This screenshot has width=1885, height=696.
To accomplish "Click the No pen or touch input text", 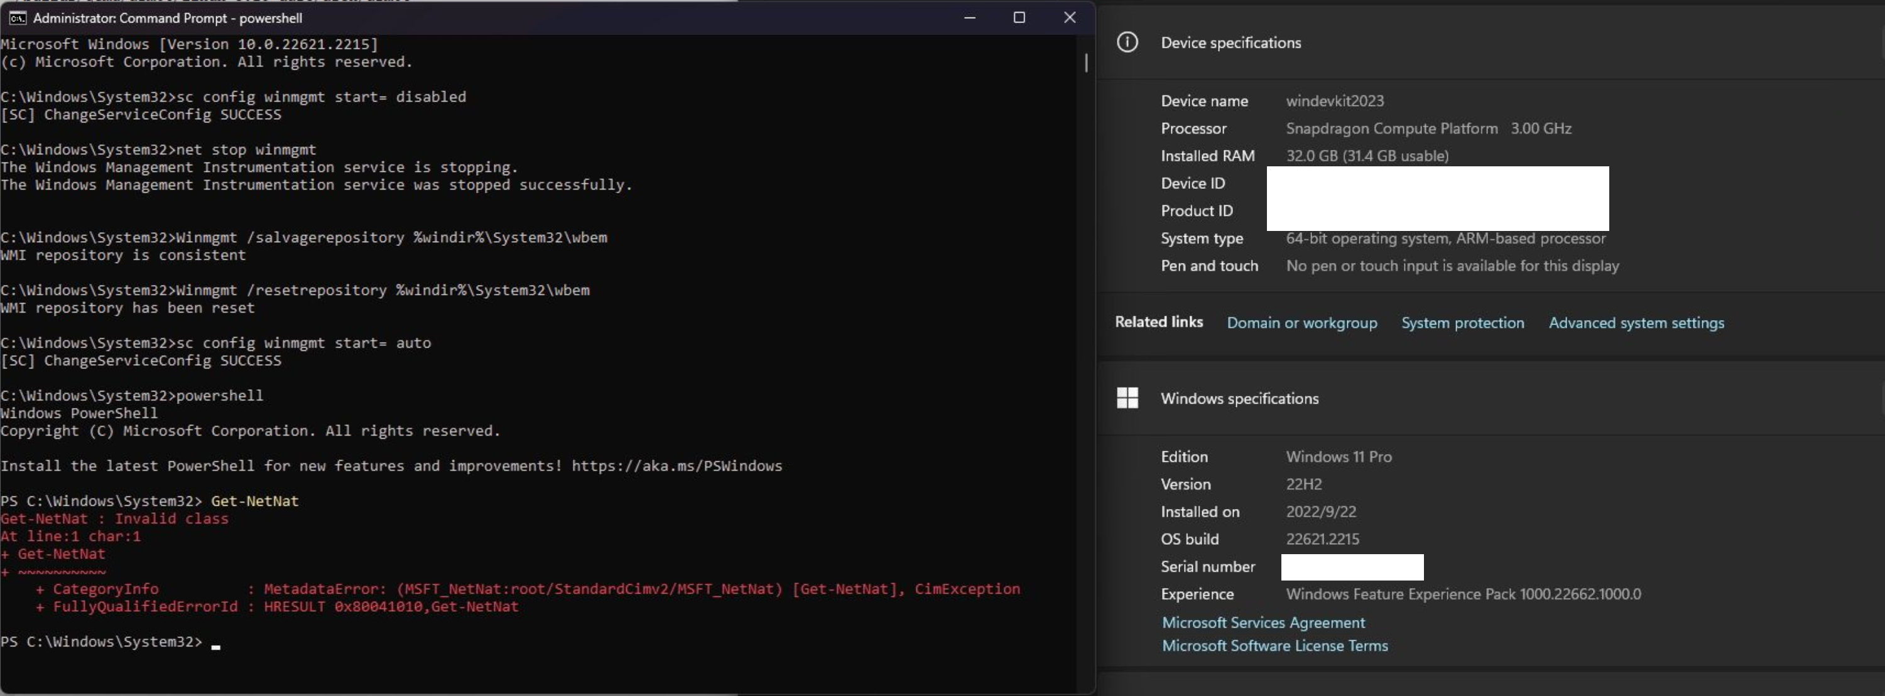I will tap(1452, 266).
